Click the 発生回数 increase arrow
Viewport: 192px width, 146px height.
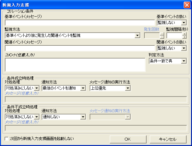click(x=162, y=34)
